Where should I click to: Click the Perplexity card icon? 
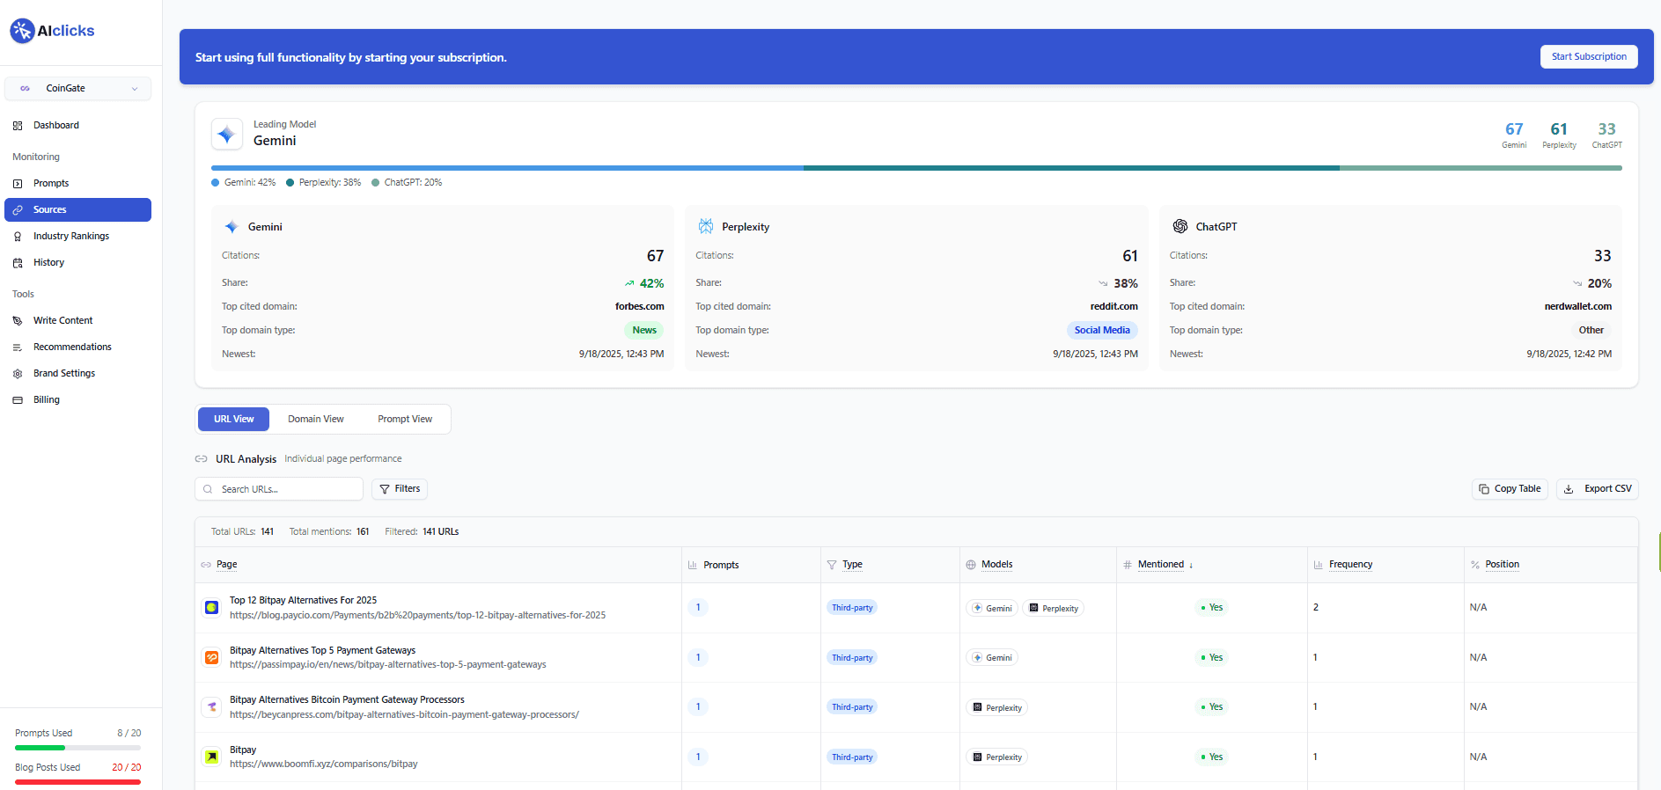(x=706, y=227)
